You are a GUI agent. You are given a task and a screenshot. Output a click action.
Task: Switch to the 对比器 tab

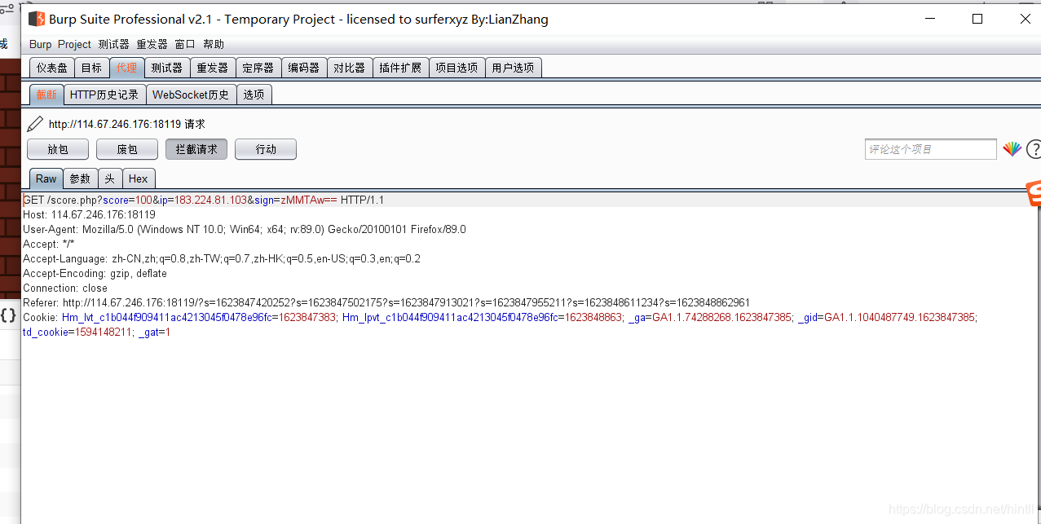pyautogui.click(x=350, y=68)
